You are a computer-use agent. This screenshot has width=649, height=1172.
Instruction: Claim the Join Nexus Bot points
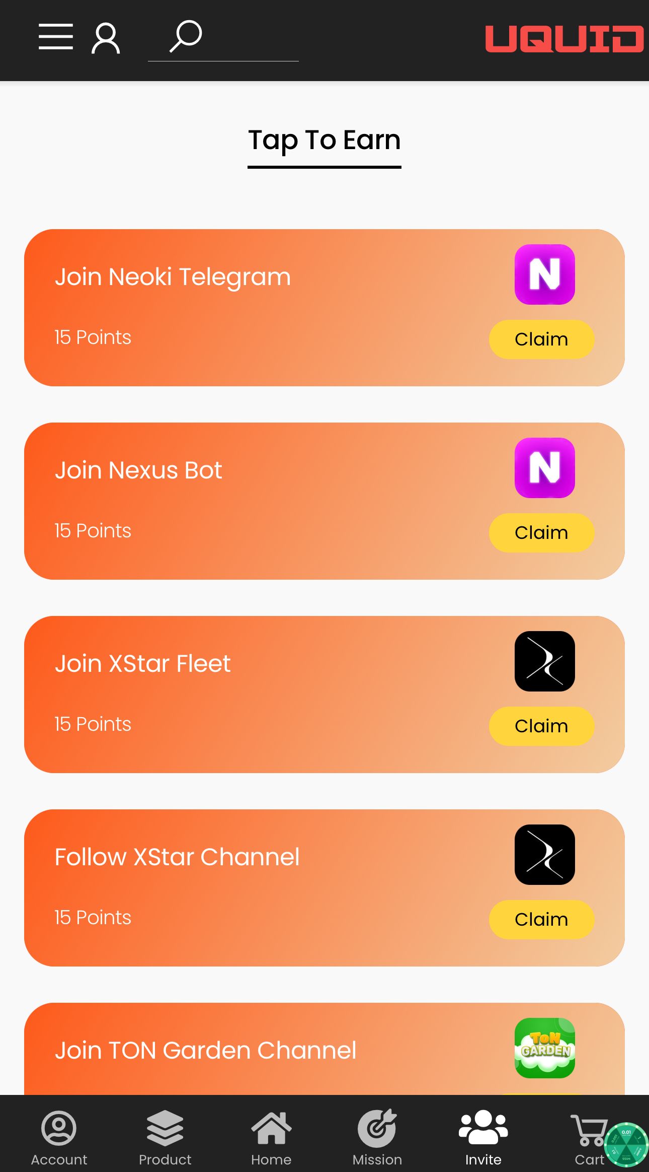pos(541,533)
